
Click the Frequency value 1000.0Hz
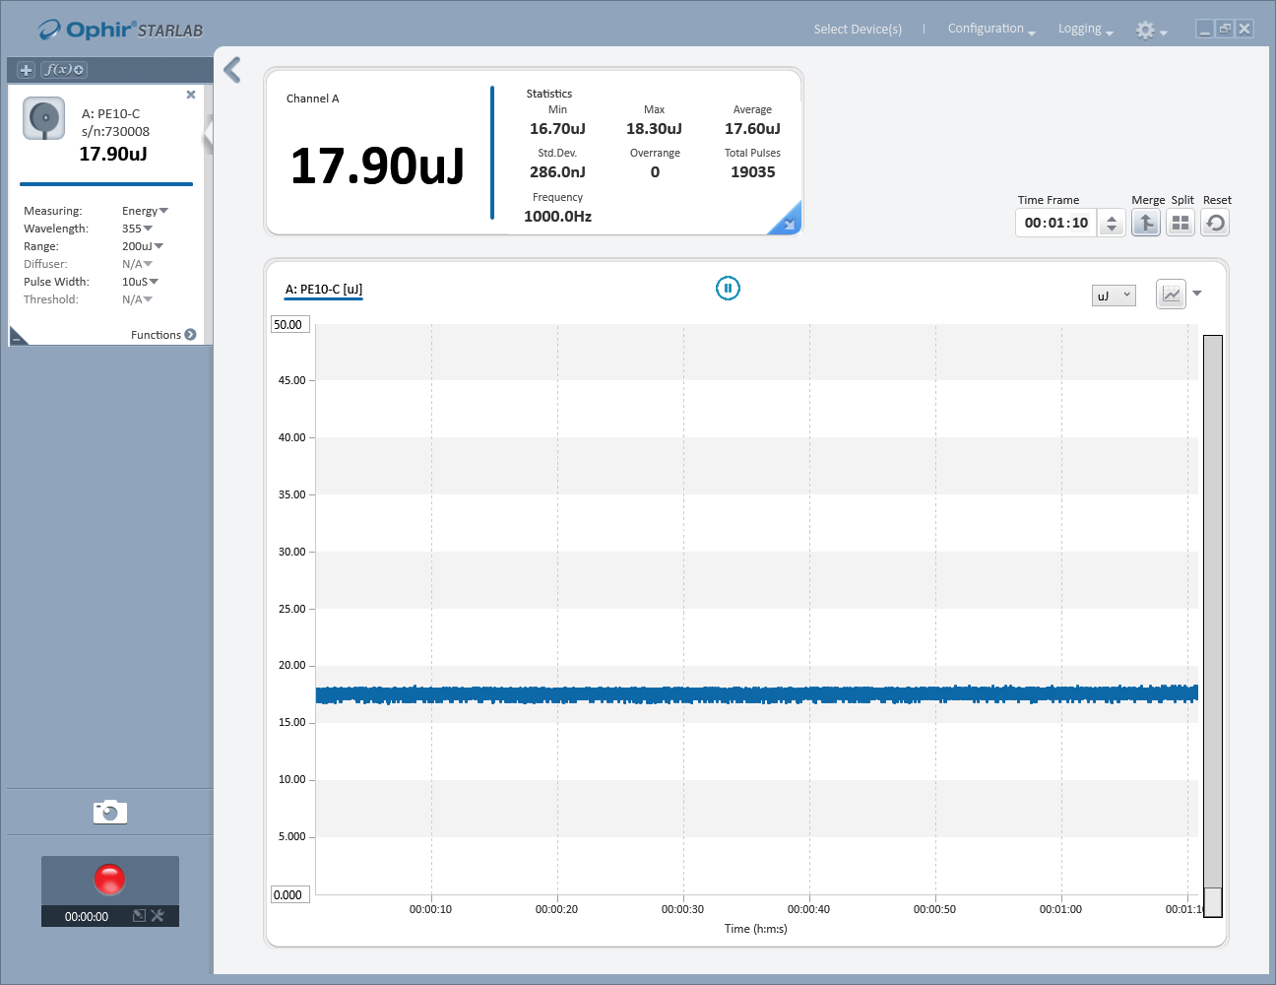[x=557, y=217]
